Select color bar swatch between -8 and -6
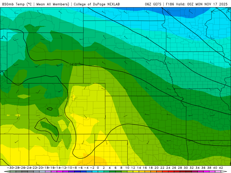Screen dimensions: 231x173 pos(77,172)
